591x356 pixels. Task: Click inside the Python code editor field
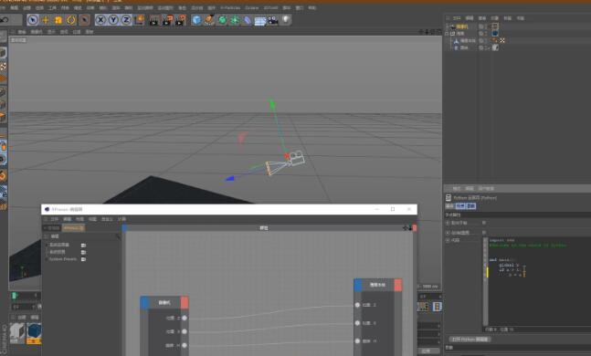pos(539,282)
